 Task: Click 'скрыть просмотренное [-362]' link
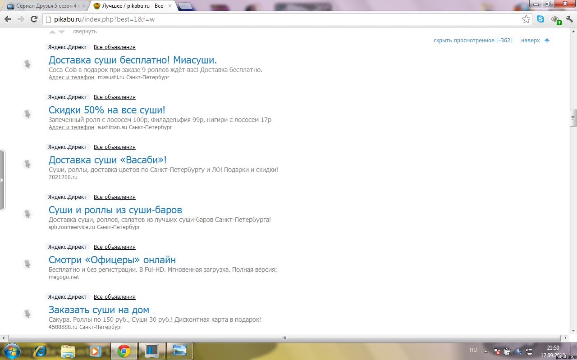pyautogui.click(x=473, y=40)
